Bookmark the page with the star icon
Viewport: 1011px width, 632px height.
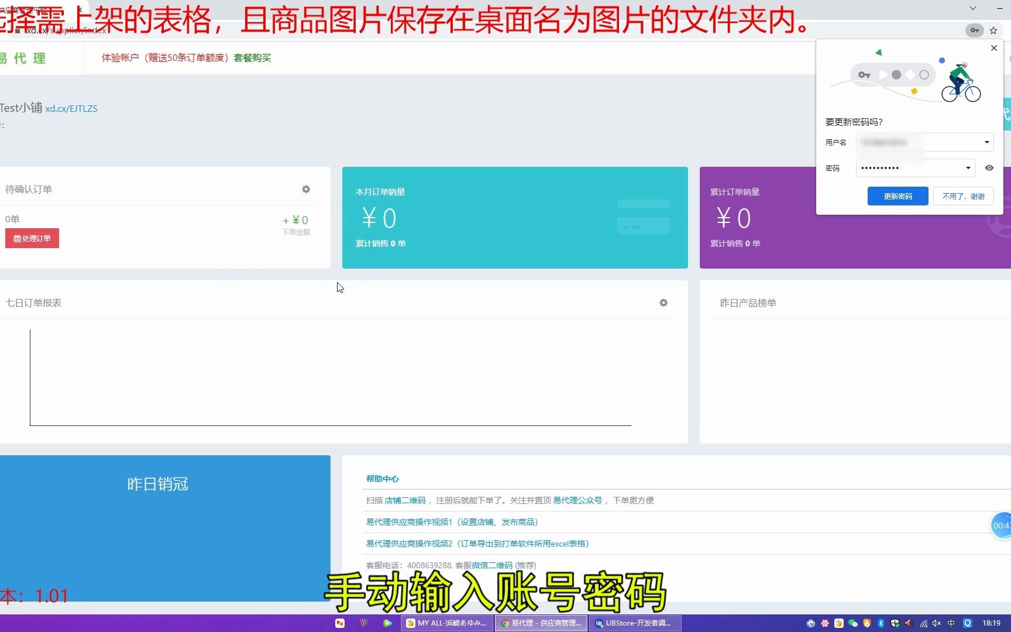993,30
